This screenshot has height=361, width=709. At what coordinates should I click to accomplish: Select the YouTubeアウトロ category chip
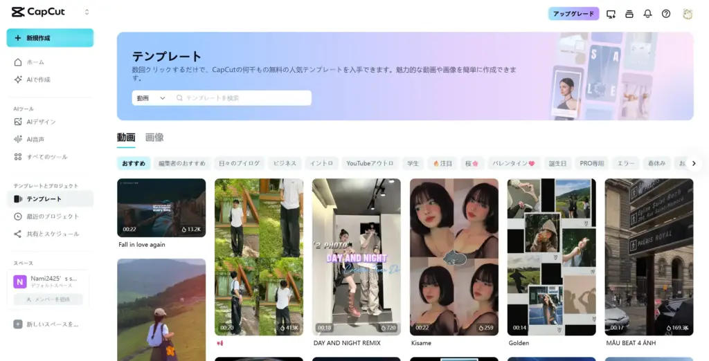[x=370, y=164]
